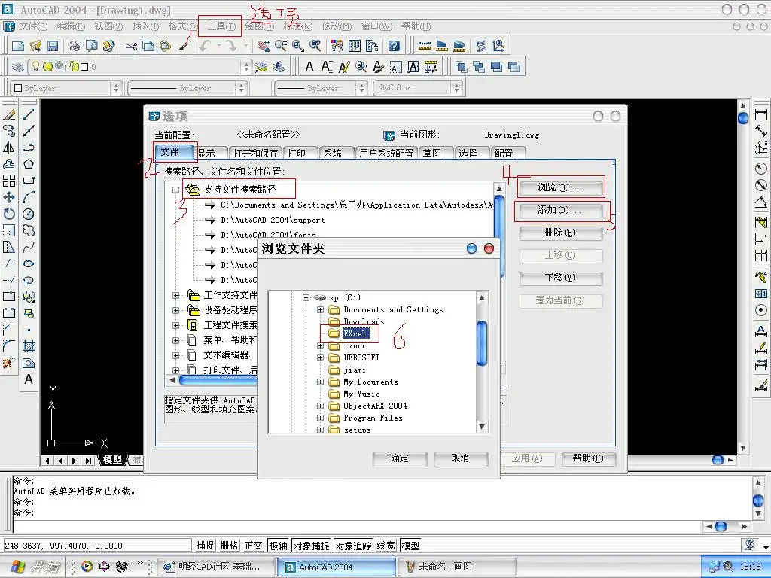Collapse the 支持文件搜索路径 tree node

(175, 190)
